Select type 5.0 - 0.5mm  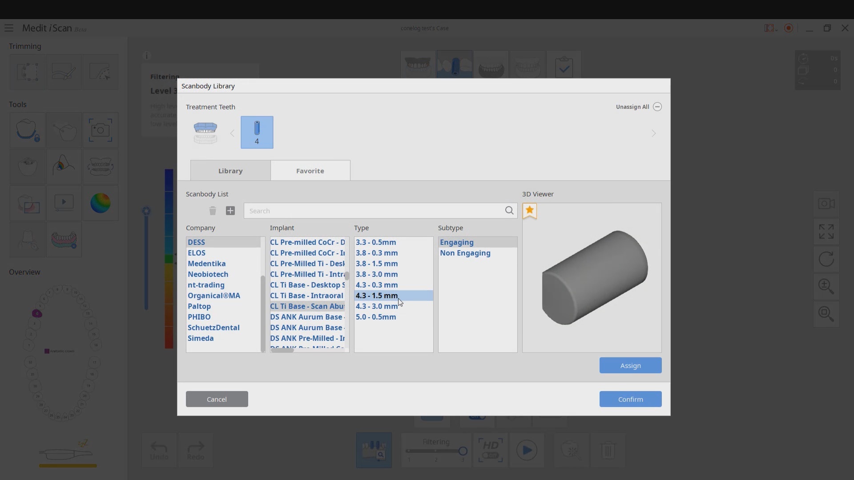394,317
